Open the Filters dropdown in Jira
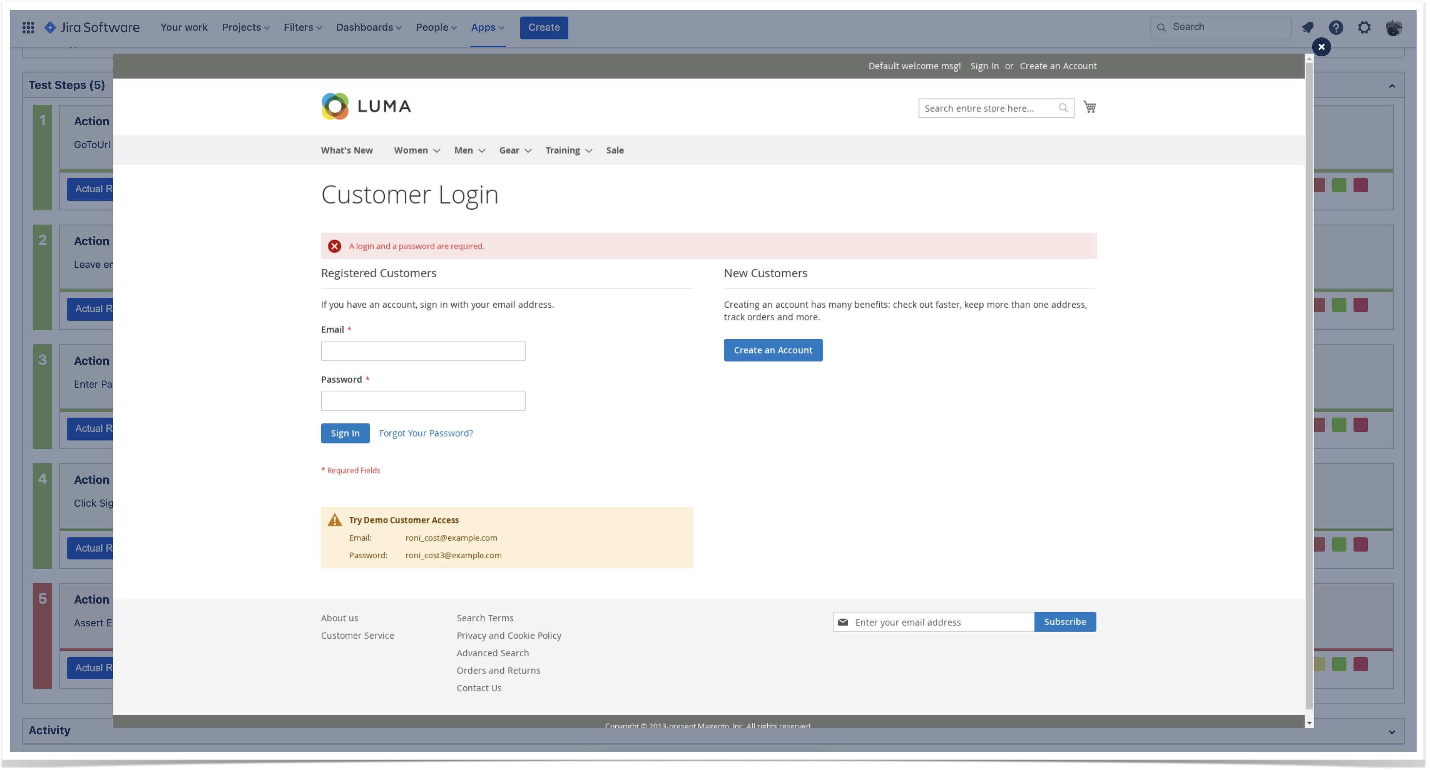 (303, 27)
